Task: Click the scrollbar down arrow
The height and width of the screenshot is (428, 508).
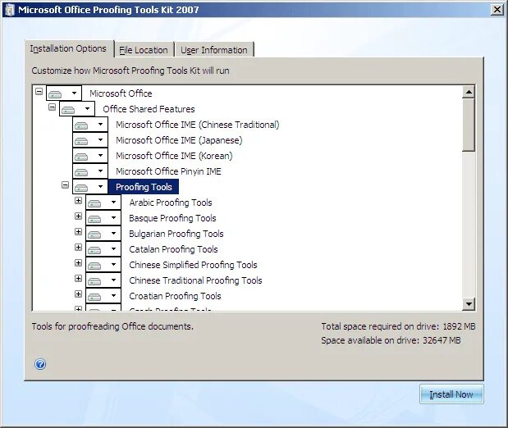Action: 469,303
